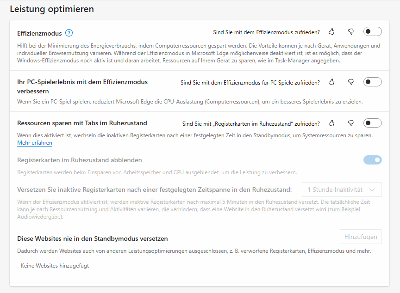This screenshot has height=293, width=400.
Task: Give thumbs up for Effizienzmodus
Action: (331, 32)
